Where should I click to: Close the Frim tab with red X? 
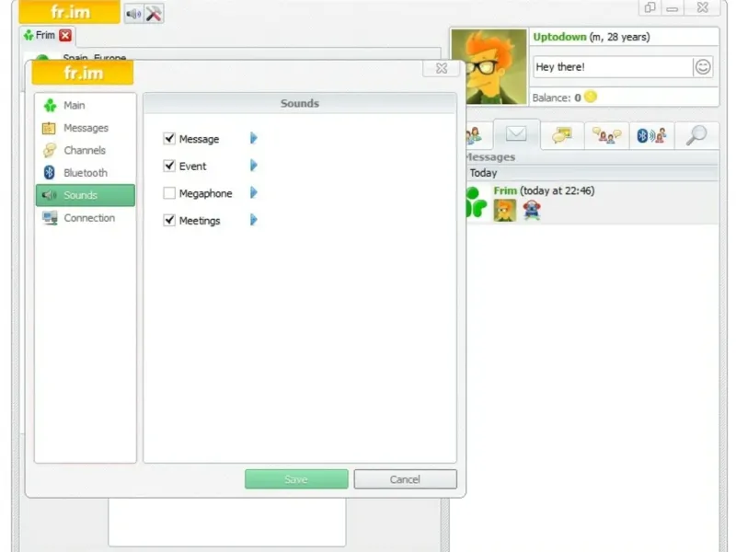(x=65, y=35)
